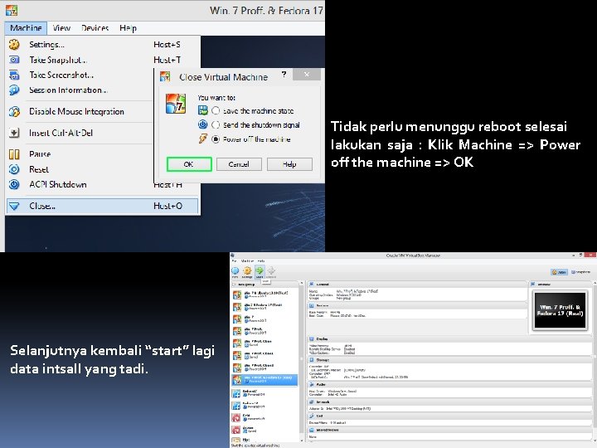Image resolution: width=597 pixels, height=448 pixels.
Task: Select Insert Ctrl-Alt-Del entry
Action: 80,133
